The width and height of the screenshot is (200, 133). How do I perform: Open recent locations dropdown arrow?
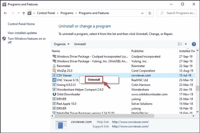(19, 13)
